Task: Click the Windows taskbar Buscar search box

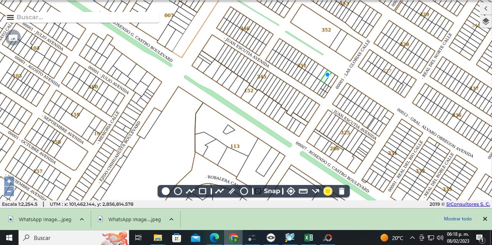Action: coord(74,238)
